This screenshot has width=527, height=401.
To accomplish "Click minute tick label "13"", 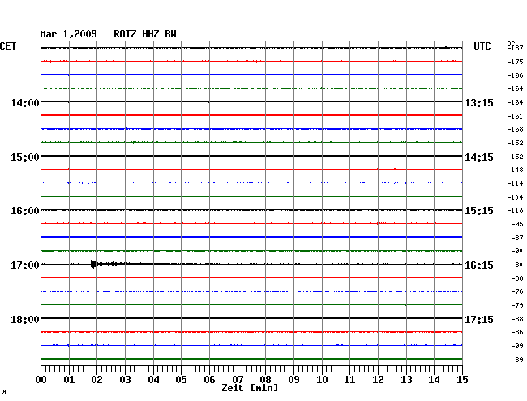I will [406, 379].
